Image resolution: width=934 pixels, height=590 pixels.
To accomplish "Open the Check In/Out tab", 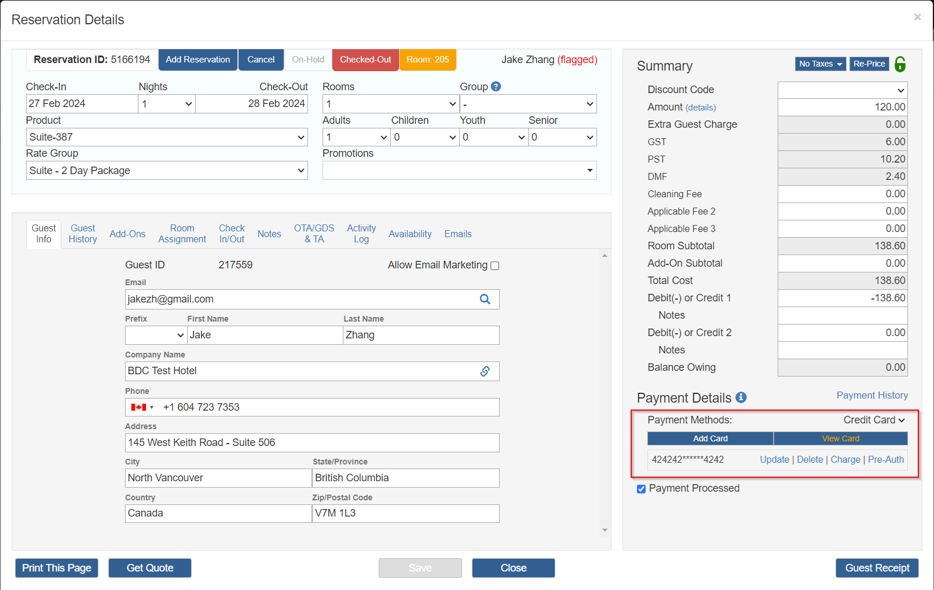I will tap(232, 234).
